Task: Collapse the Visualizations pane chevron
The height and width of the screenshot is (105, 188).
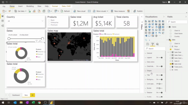Action: pos(164,17)
